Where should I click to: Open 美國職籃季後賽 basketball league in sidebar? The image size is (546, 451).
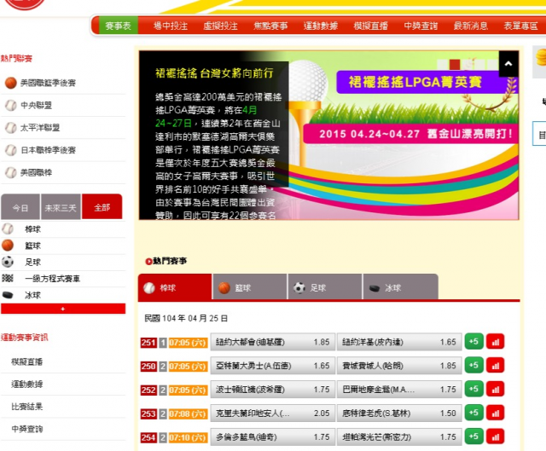(48, 83)
